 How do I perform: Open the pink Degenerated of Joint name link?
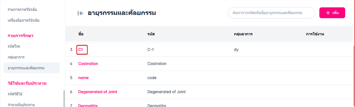pyautogui.click(x=98, y=92)
